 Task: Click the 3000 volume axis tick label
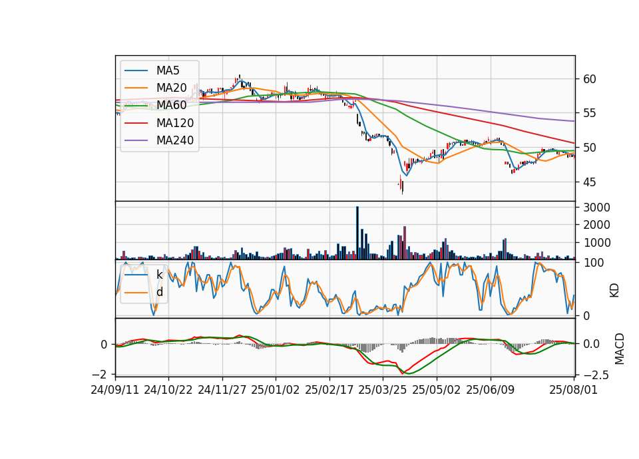(597, 208)
